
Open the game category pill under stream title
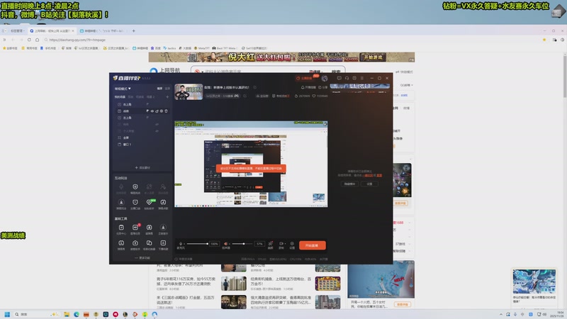pyautogui.click(x=223, y=96)
